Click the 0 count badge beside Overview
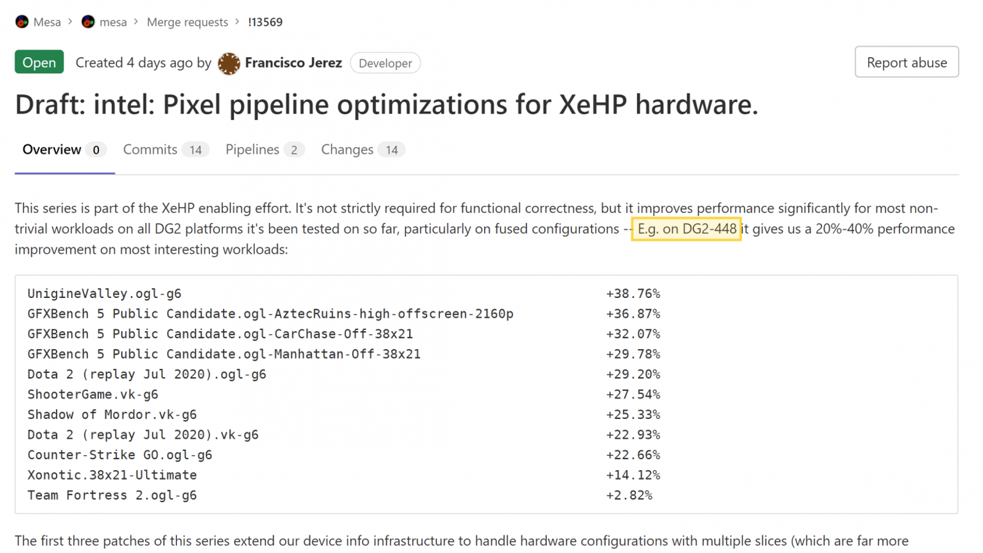The image size is (983, 553). [x=96, y=150]
